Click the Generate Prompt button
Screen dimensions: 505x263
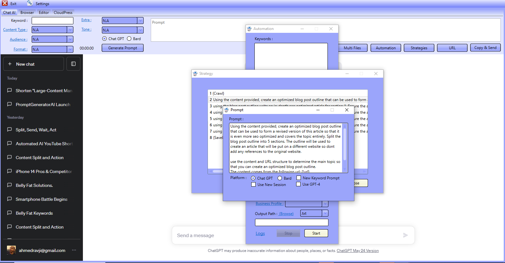pos(122,48)
